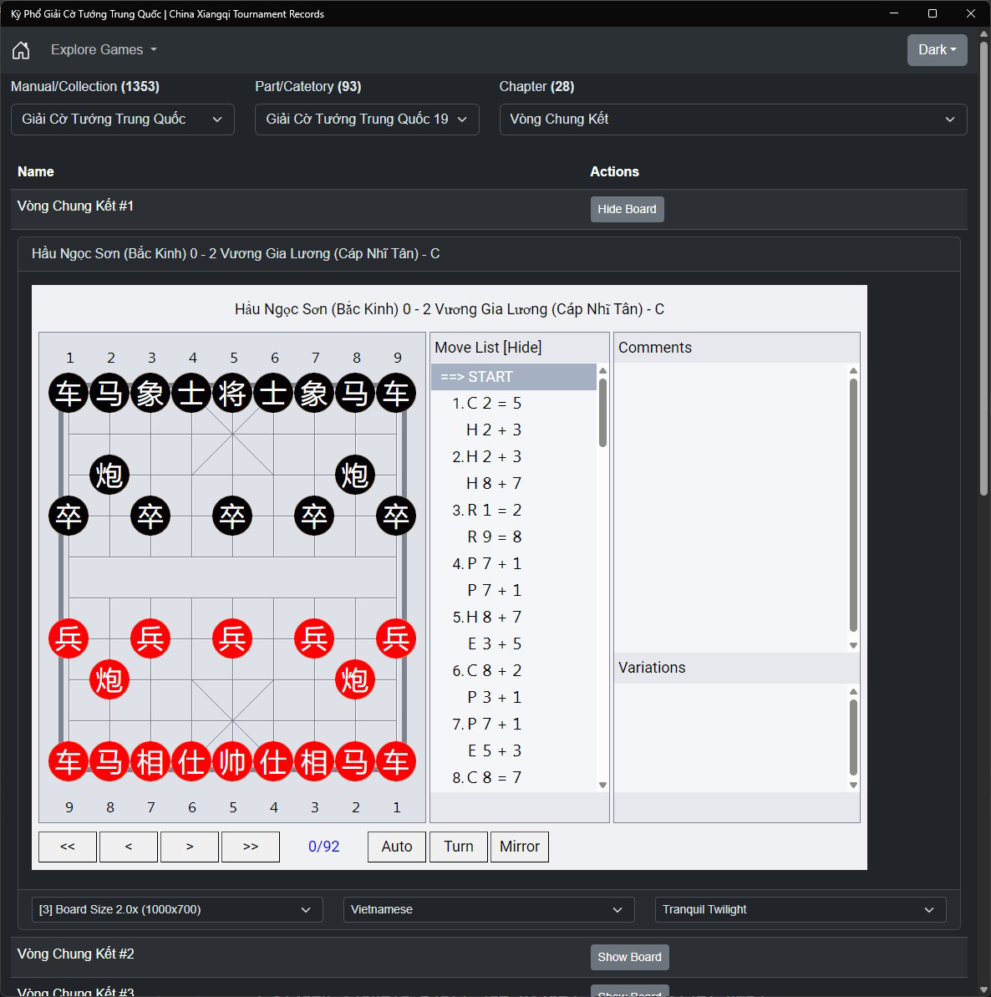Select the ==> START entry in move list
This screenshot has height=997, width=991.
coord(514,376)
